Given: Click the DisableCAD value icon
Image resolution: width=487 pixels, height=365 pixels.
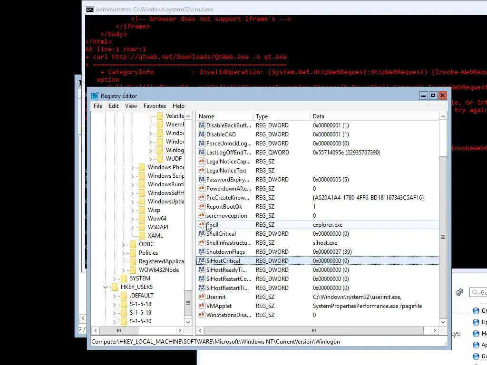Looking at the screenshot, I should point(202,134).
